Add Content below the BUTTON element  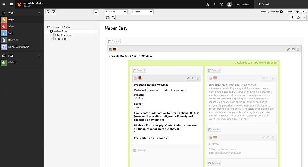214,163
